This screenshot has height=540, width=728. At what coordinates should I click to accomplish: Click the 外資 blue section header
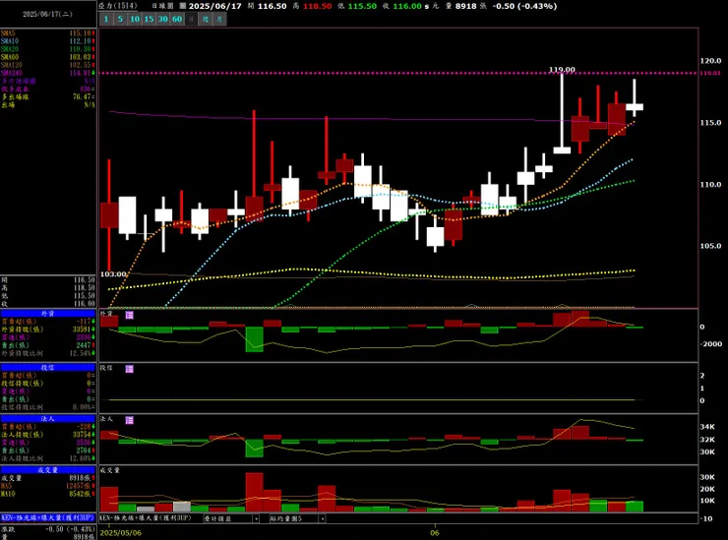tap(48, 314)
